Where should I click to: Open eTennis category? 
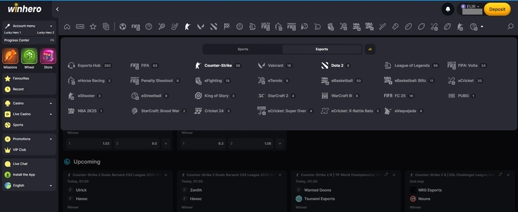274,80
